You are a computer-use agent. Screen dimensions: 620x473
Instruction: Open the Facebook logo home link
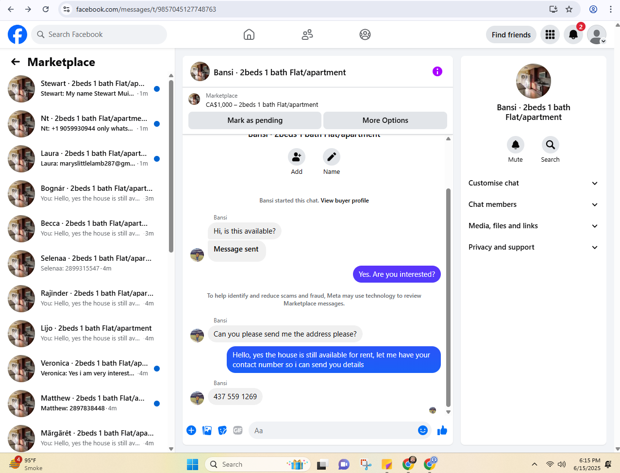(x=17, y=34)
